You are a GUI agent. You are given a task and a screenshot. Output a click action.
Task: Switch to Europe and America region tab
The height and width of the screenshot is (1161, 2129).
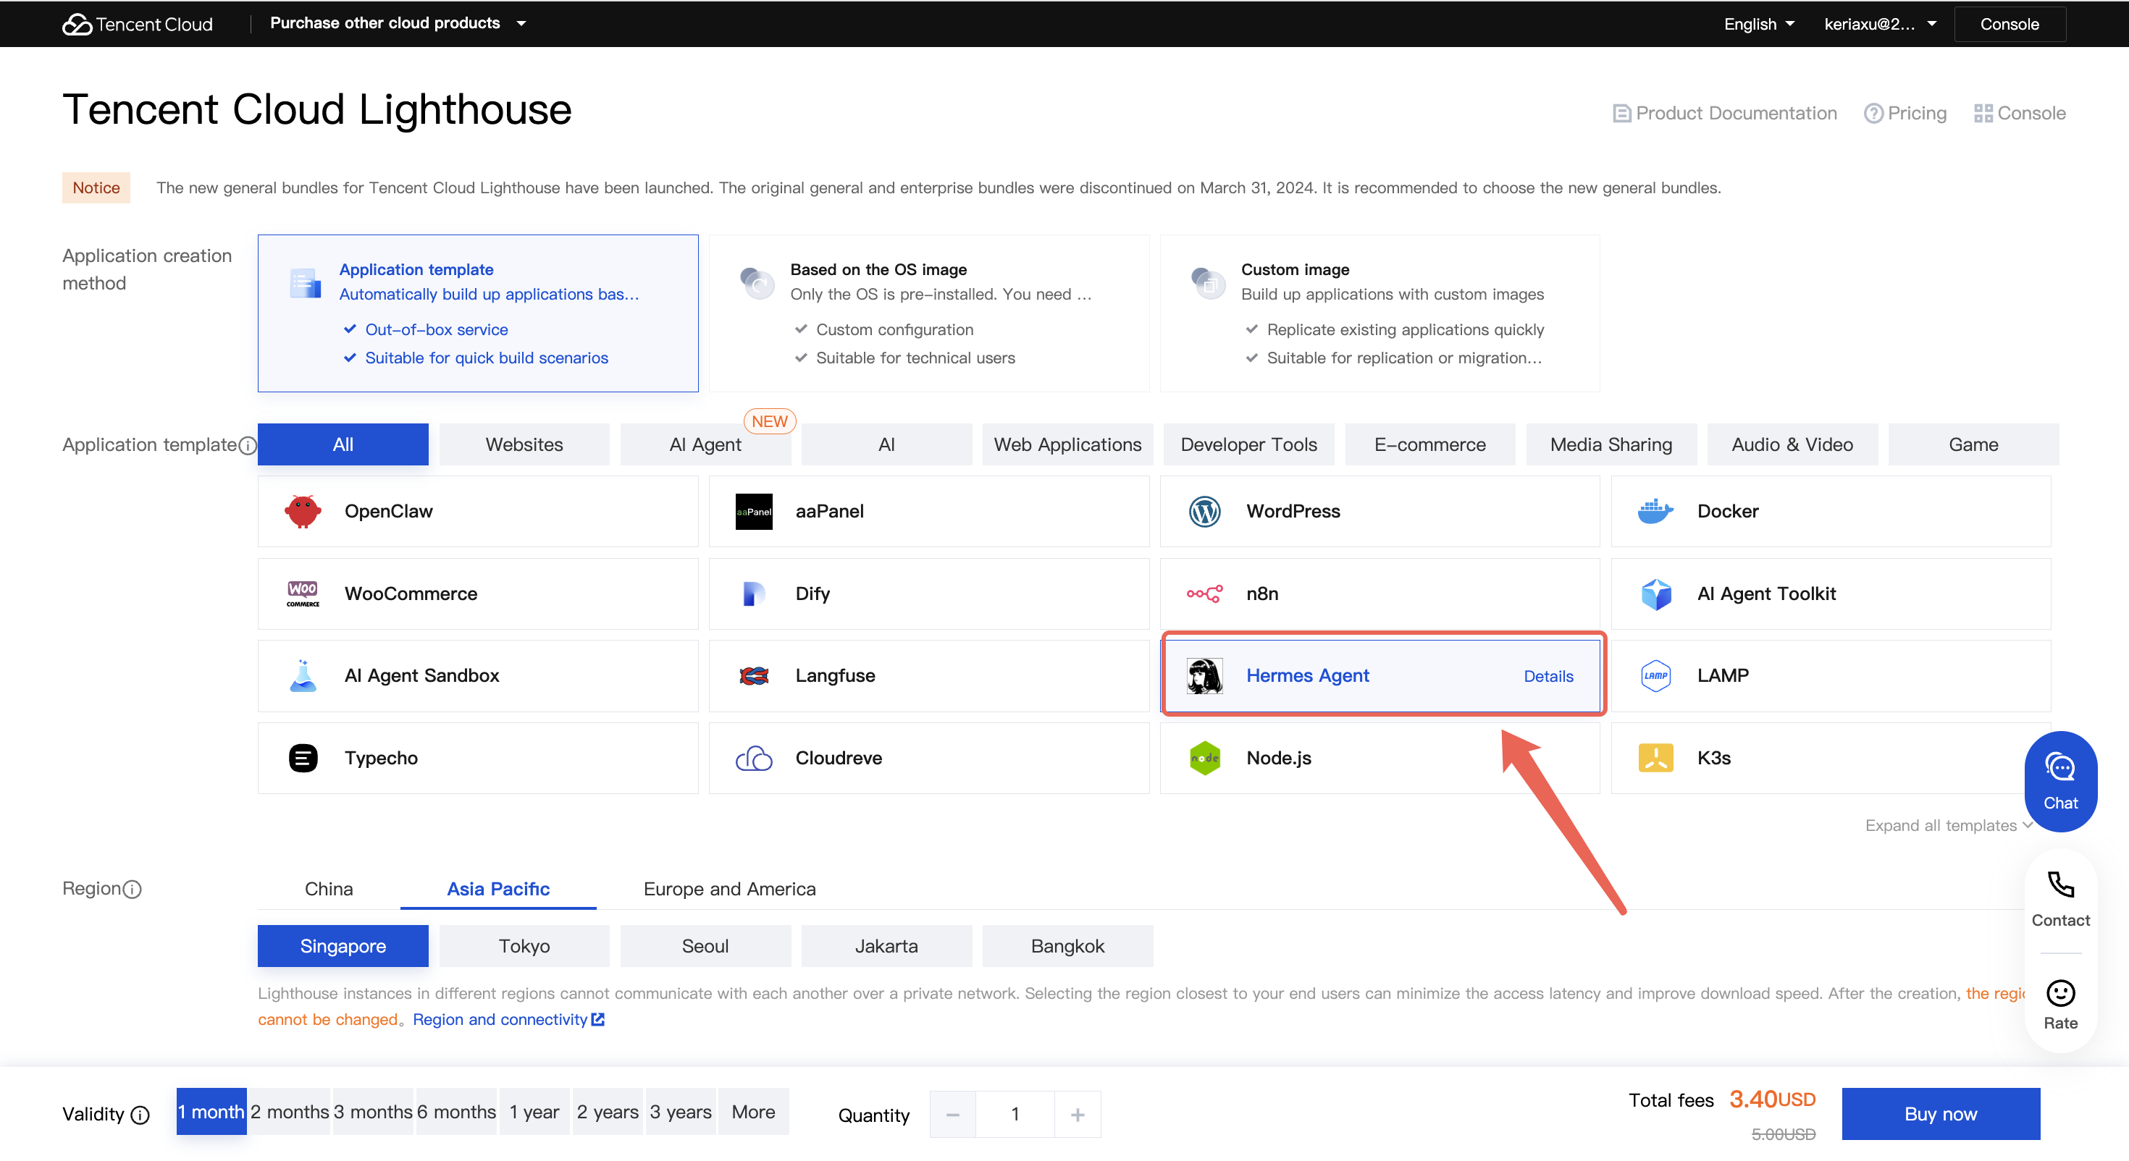tap(729, 888)
